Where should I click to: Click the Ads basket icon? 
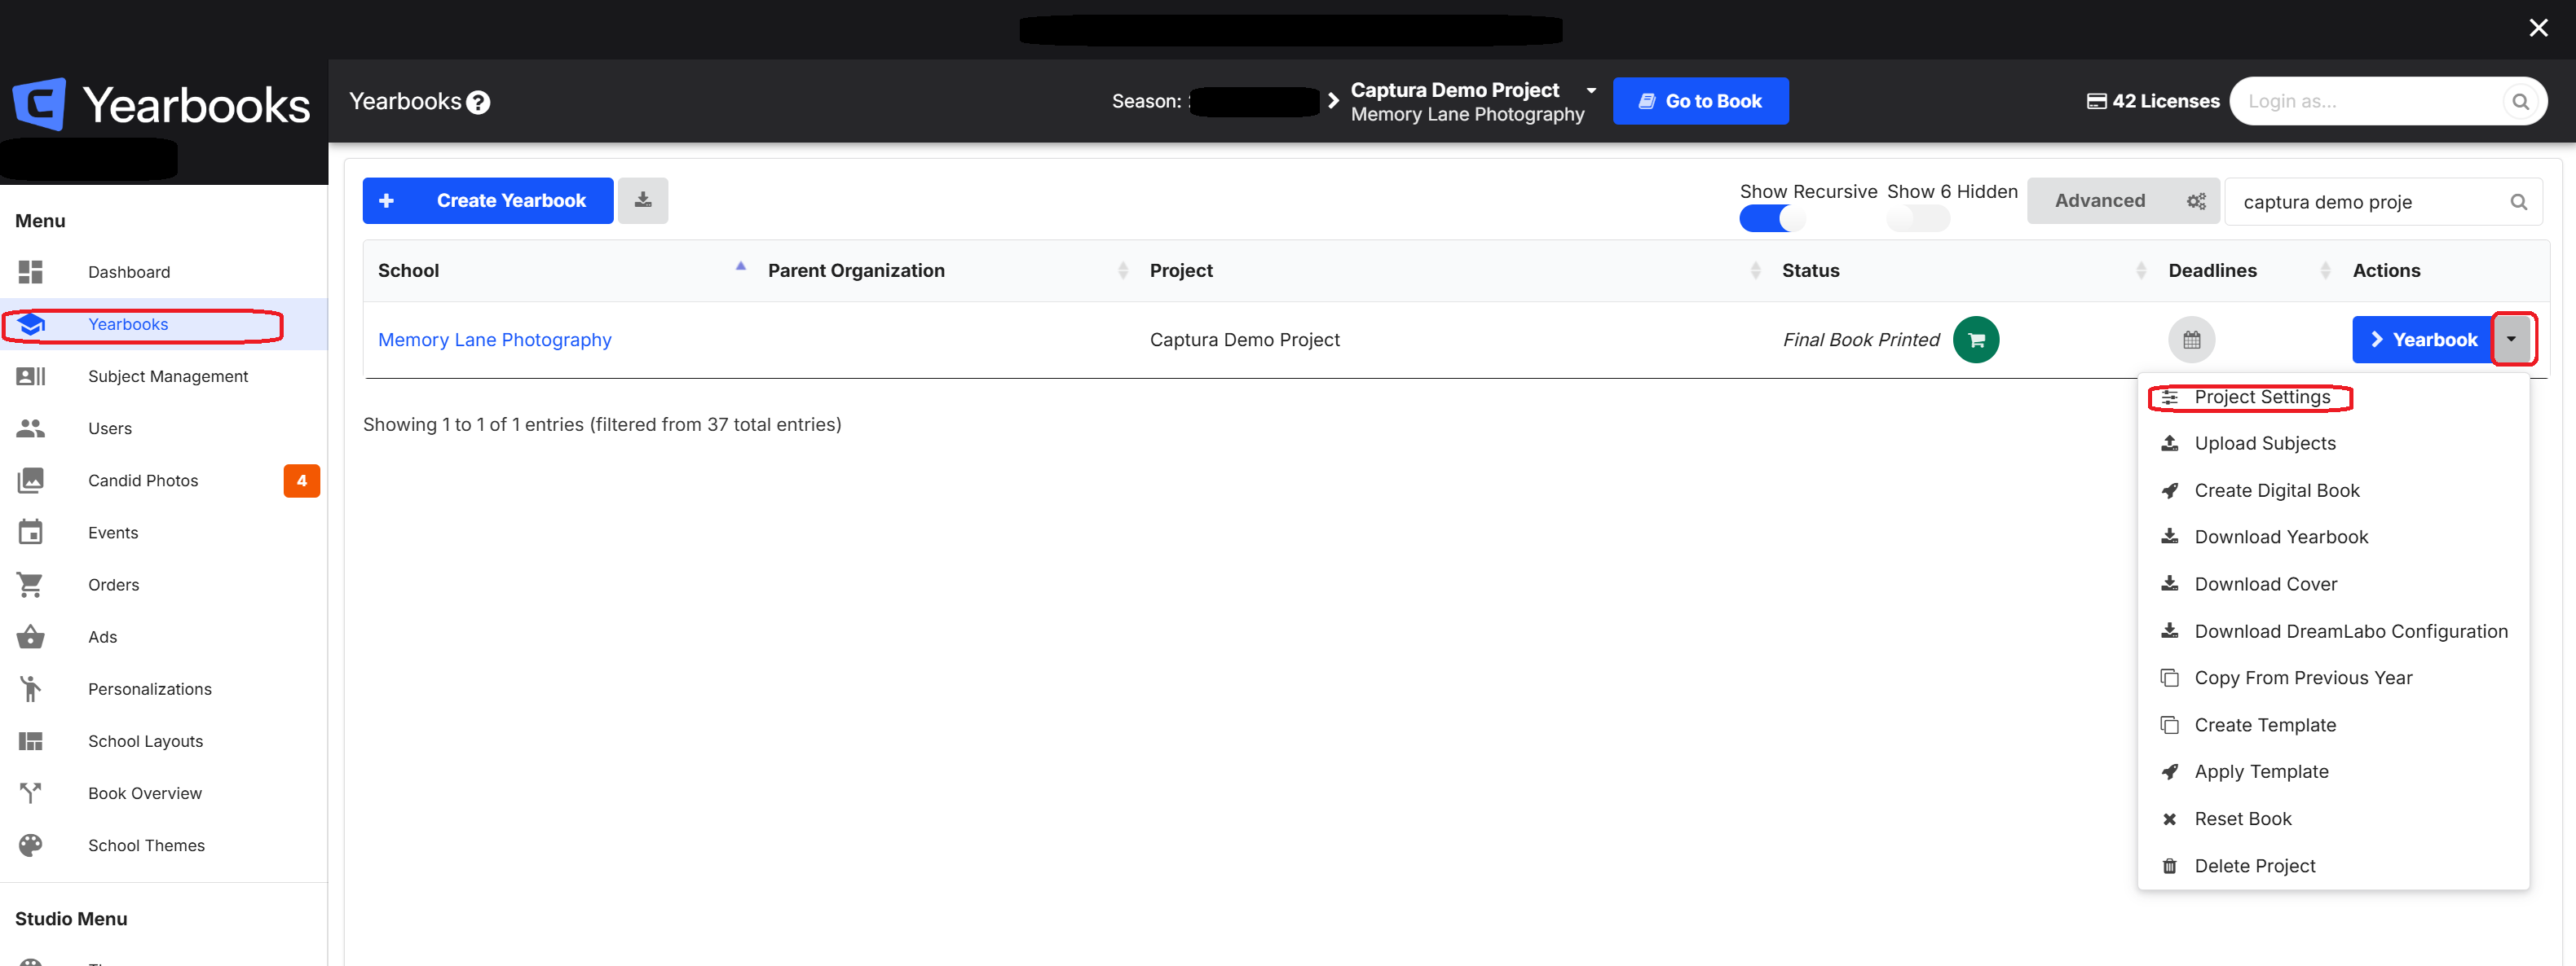pos(31,636)
